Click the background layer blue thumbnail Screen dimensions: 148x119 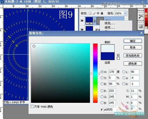pyautogui.click(x=89, y=29)
